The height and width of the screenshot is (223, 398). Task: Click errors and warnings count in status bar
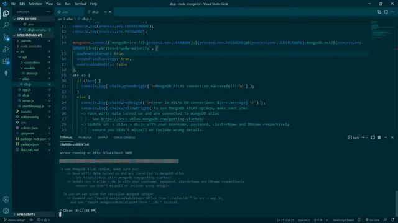[43, 220]
